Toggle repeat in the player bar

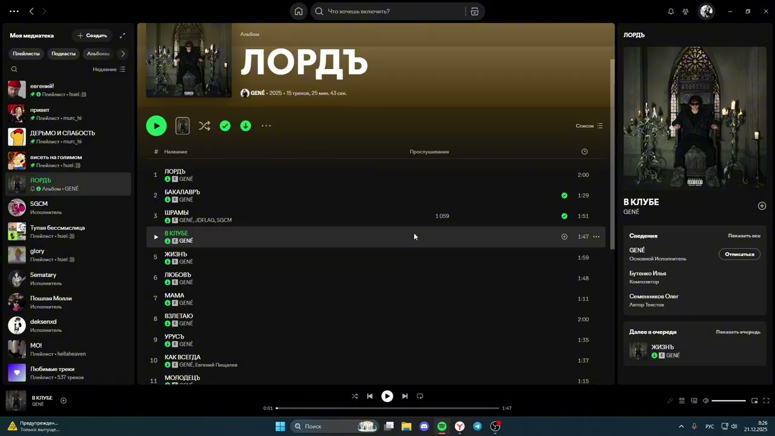coord(420,396)
